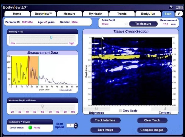Click the 'low' label on Intensity slider
Screen dimensions: 185x137
click(x=13, y=43)
